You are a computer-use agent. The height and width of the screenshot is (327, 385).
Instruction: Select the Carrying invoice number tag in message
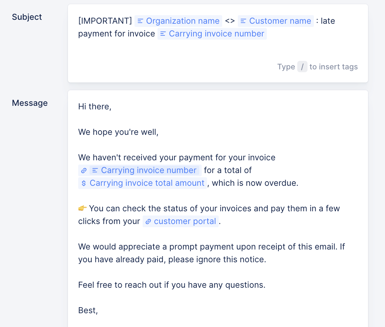(x=140, y=170)
